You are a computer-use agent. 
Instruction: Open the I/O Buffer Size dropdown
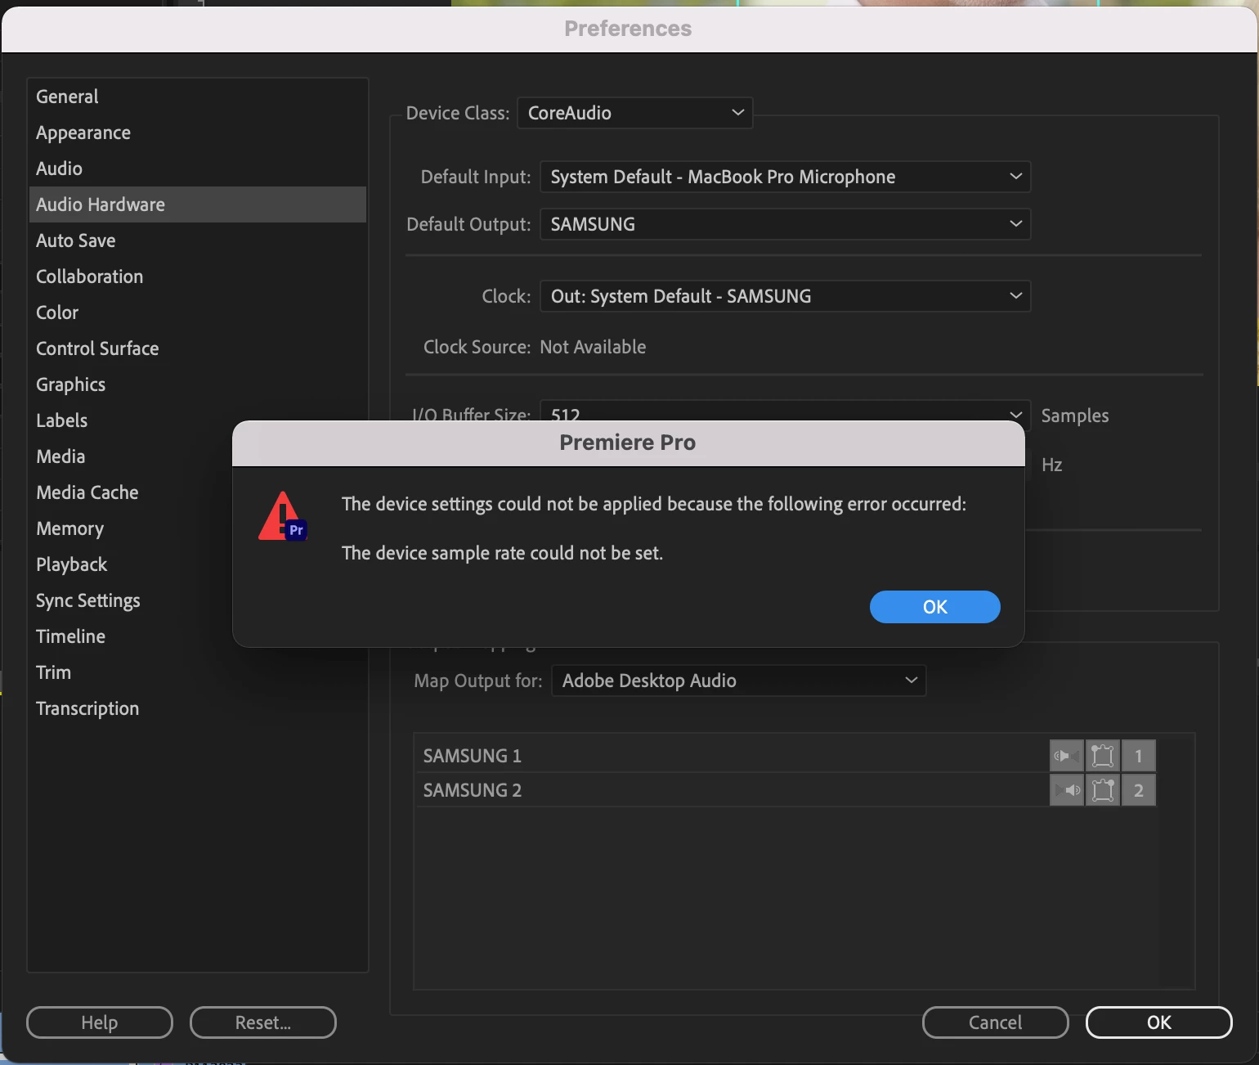[x=785, y=411]
